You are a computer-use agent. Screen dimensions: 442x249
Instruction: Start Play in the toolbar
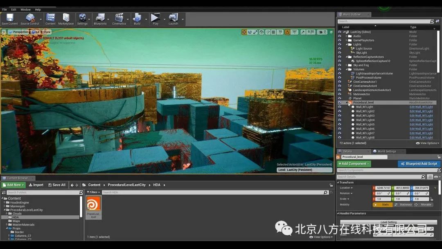point(156,19)
